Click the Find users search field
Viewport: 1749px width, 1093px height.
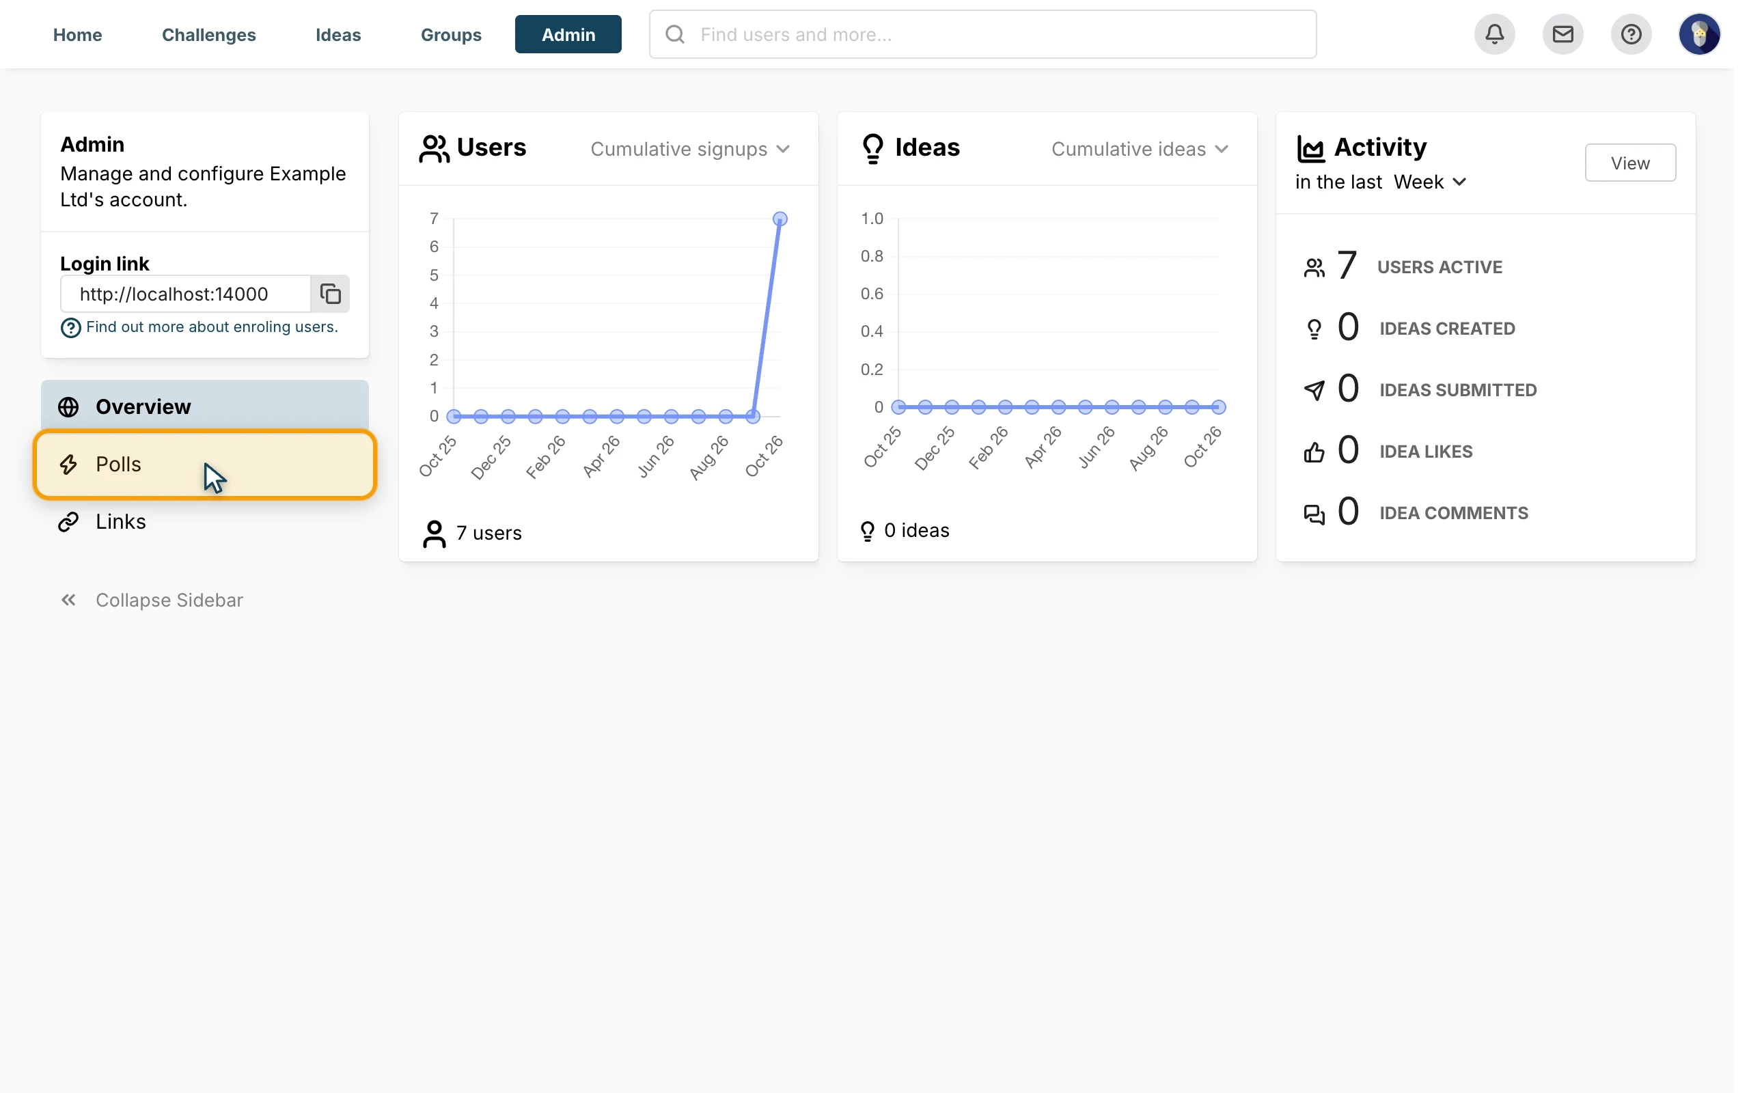coord(982,34)
